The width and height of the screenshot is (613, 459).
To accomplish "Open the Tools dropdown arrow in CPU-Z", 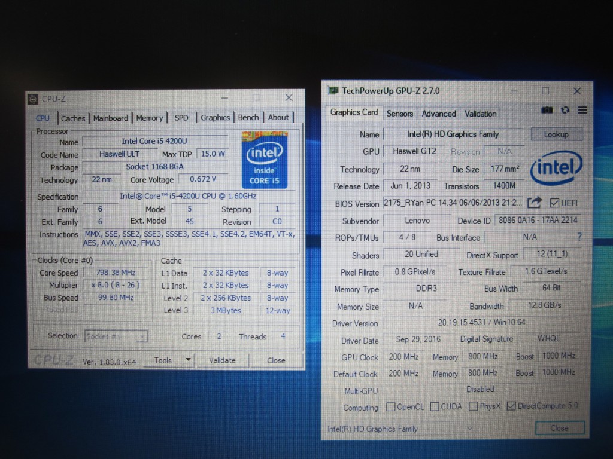I will (188, 359).
